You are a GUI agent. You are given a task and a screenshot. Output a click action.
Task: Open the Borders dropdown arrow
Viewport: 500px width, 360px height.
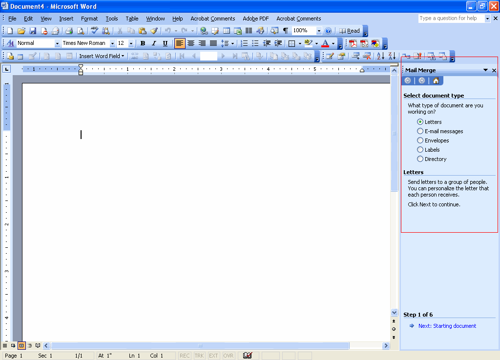[300, 43]
